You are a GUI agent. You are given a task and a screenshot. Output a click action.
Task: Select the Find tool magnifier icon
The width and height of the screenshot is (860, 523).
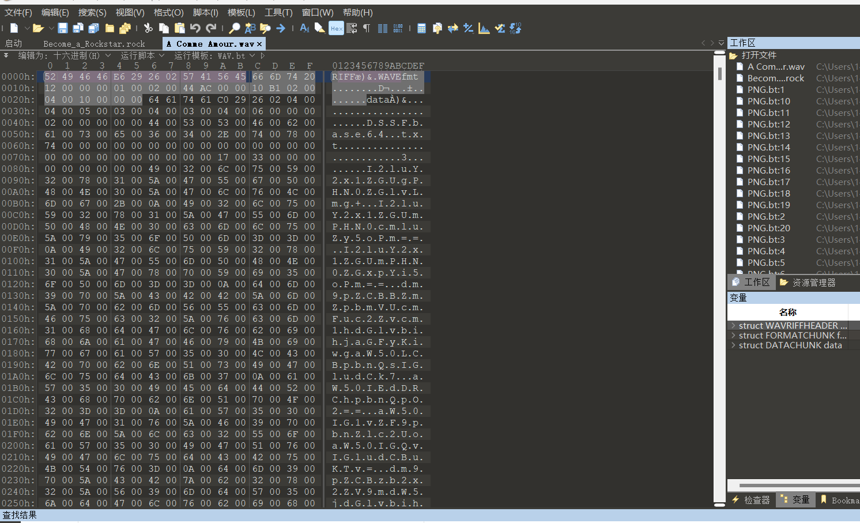235,28
